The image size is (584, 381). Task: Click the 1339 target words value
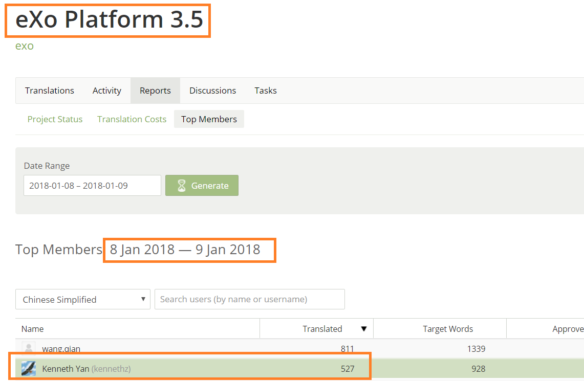[x=476, y=349]
